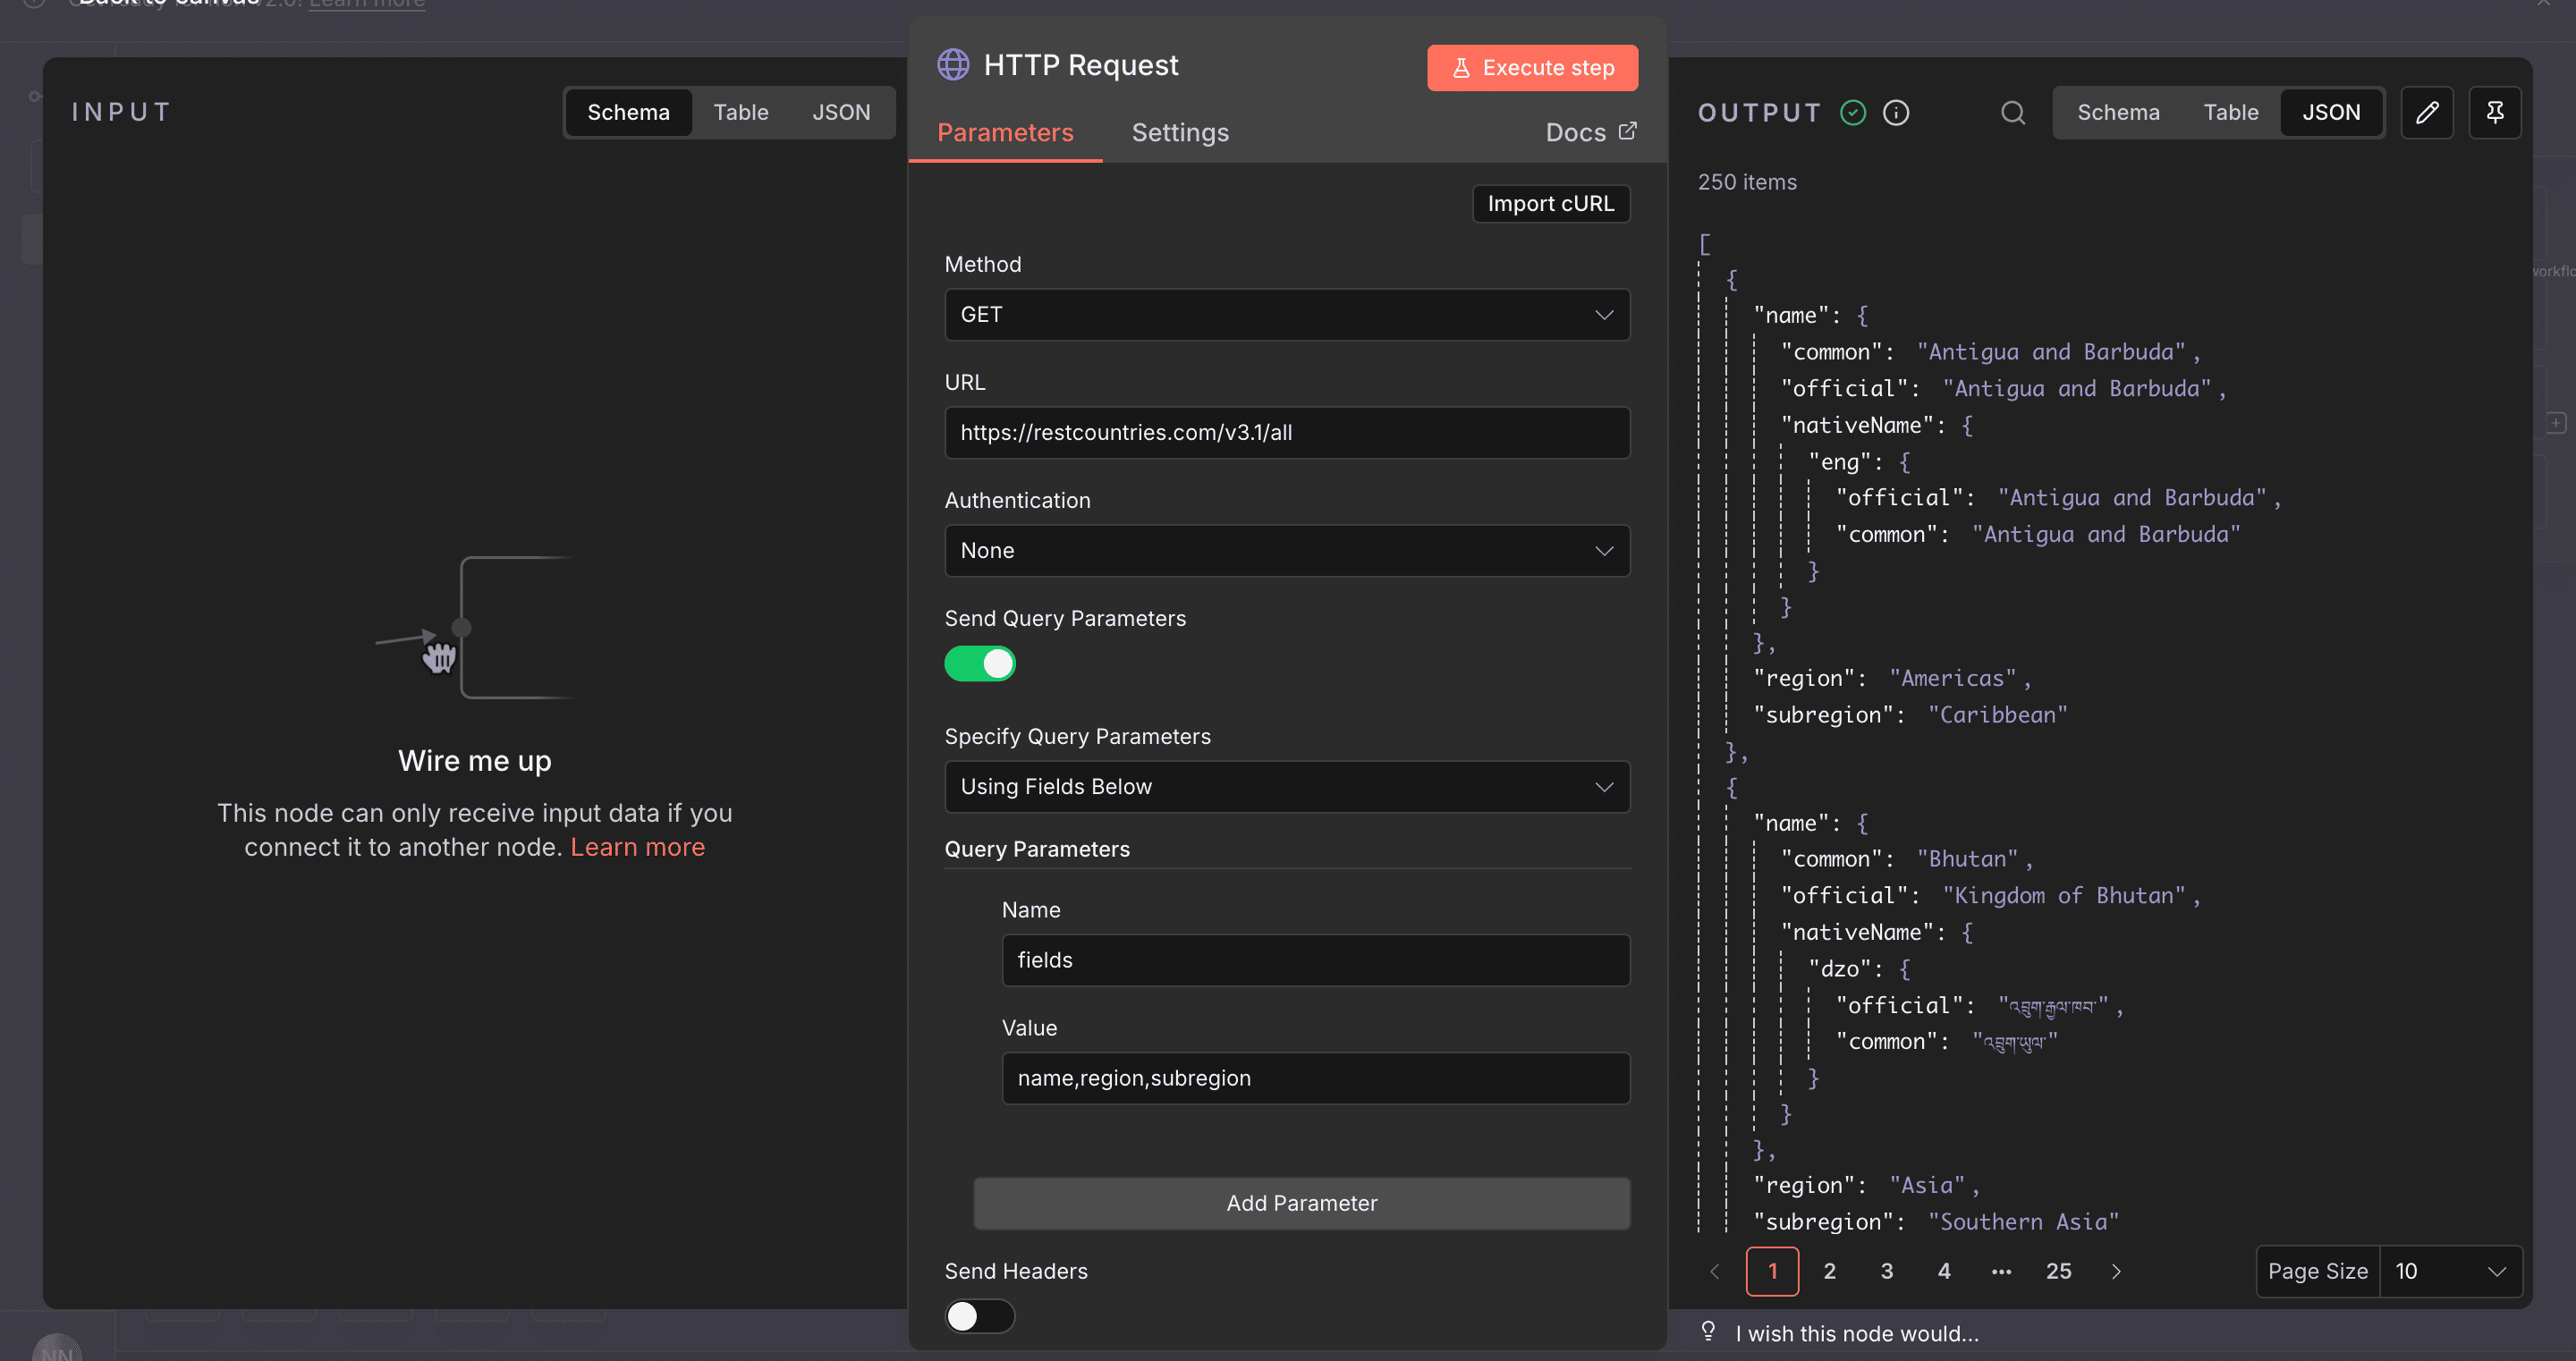Pin the output data with the pin icon
The width and height of the screenshot is (2576, 1361).
[x=2494, y=112]
